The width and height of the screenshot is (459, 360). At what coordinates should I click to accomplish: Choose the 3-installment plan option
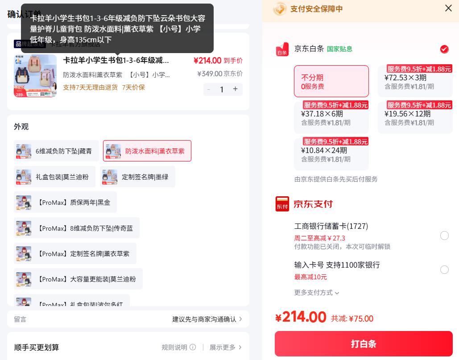[415, 81]
